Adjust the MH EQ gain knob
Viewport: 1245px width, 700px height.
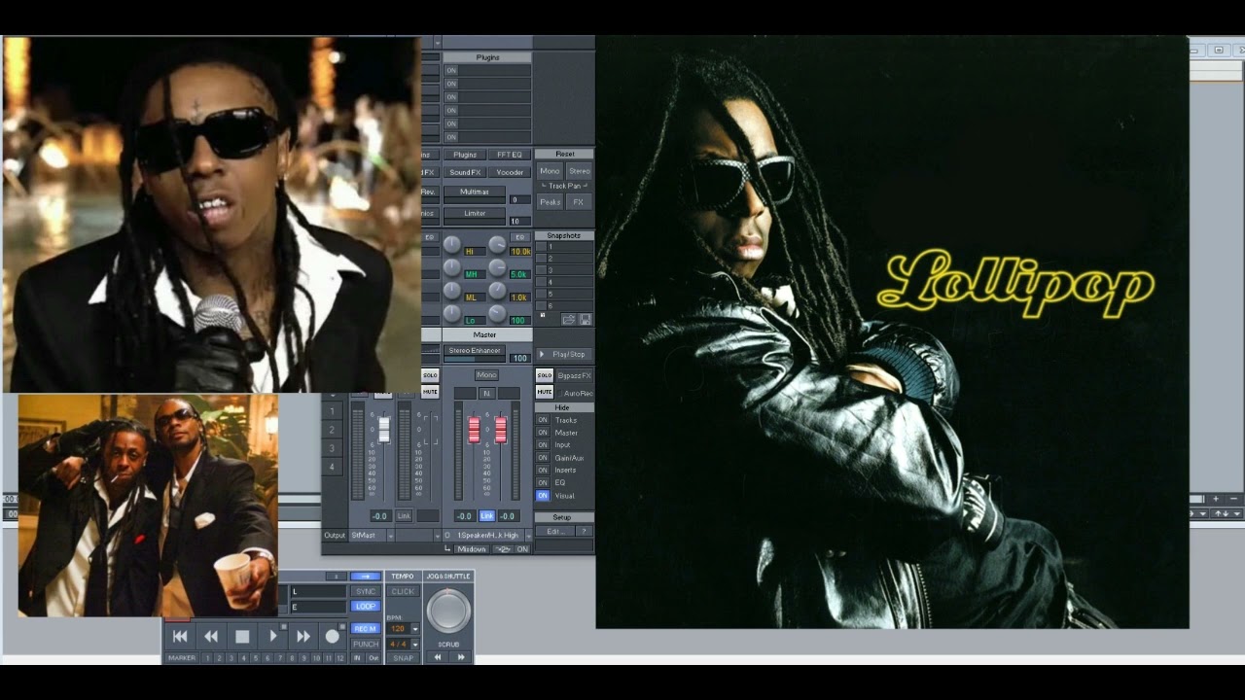(452, 267)
